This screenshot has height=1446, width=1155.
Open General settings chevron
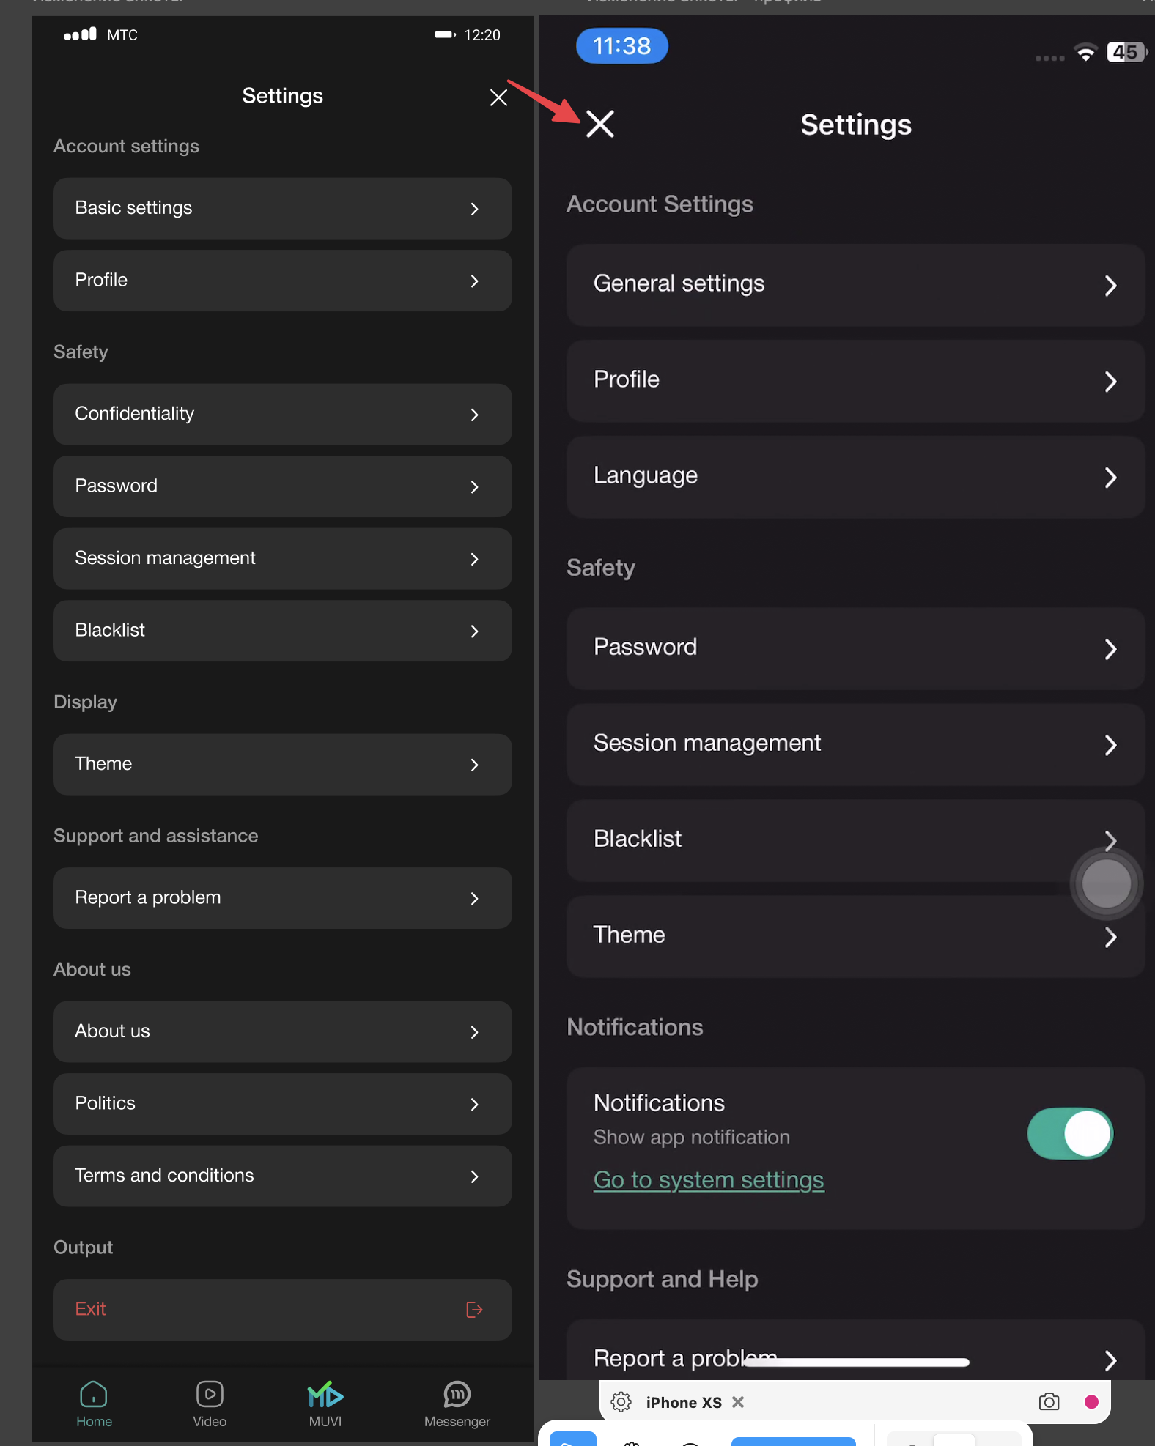(x=1110, y=285)
